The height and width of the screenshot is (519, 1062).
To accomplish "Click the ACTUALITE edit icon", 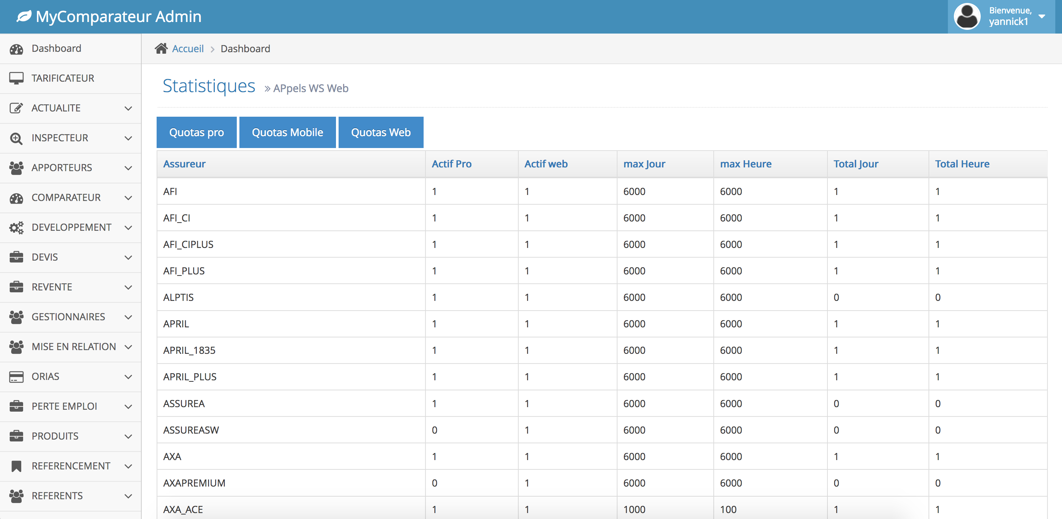I will click(16, 108).
